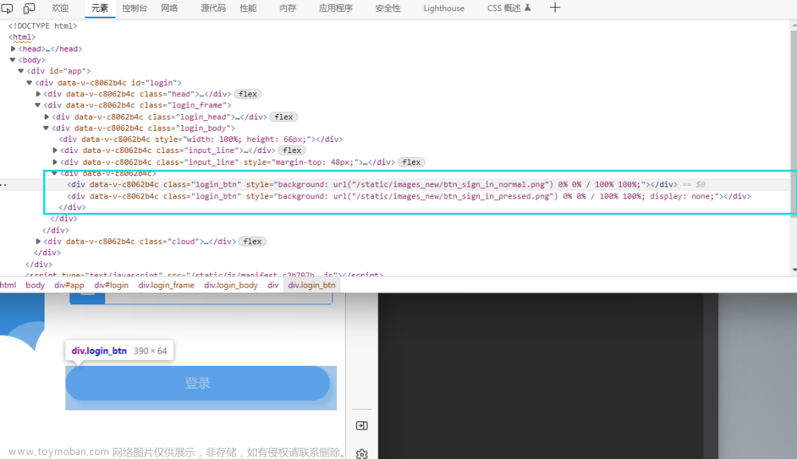This screenshot has height=459, width=797.
Task: Collapse the login_frame div node
Action: click(x=37, y=105)
